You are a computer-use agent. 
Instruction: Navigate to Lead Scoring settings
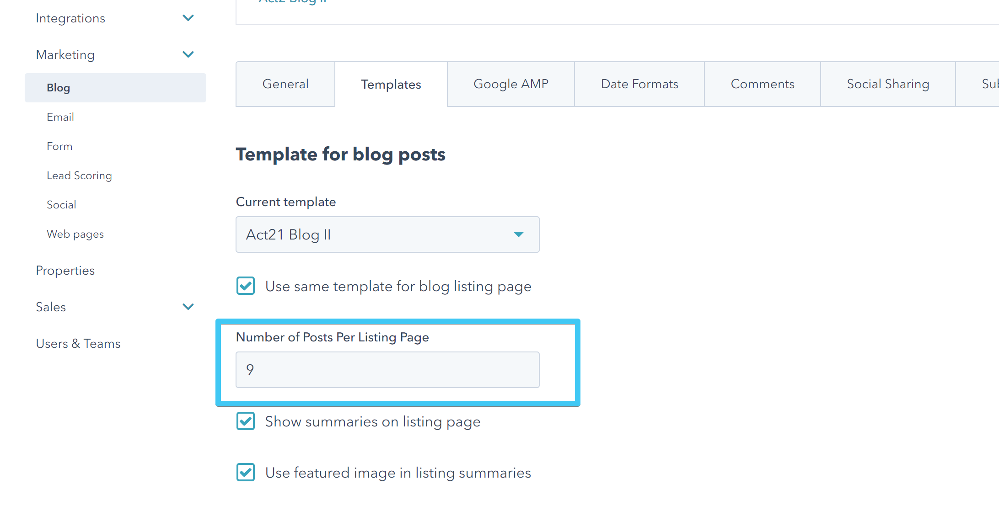pyautogui.click(x=79, y=175)
